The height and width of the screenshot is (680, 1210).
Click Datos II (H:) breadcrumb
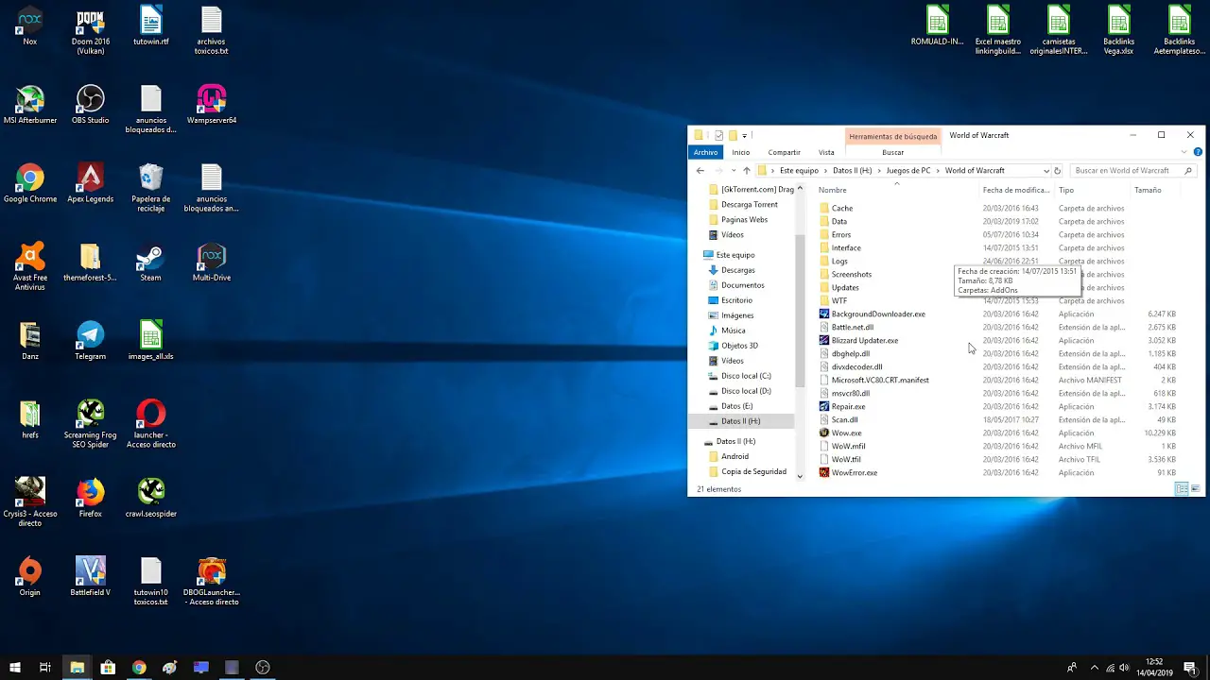(x=852, y=171)
